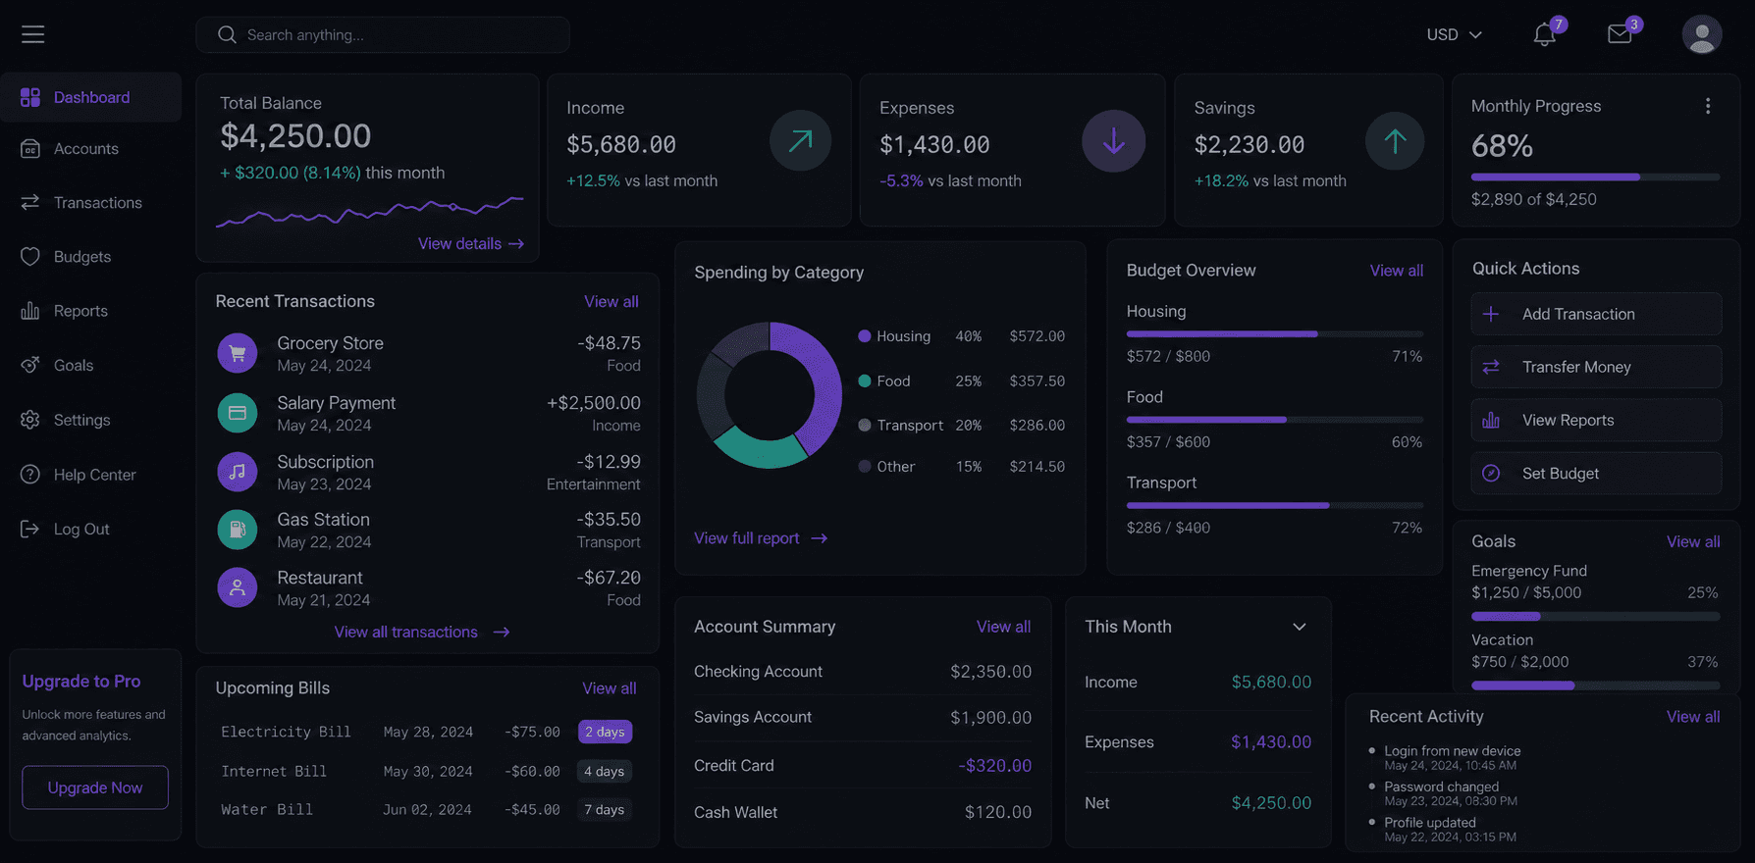
Task: Click the Total Balance sparkline chart
Action: coord(370,211)
